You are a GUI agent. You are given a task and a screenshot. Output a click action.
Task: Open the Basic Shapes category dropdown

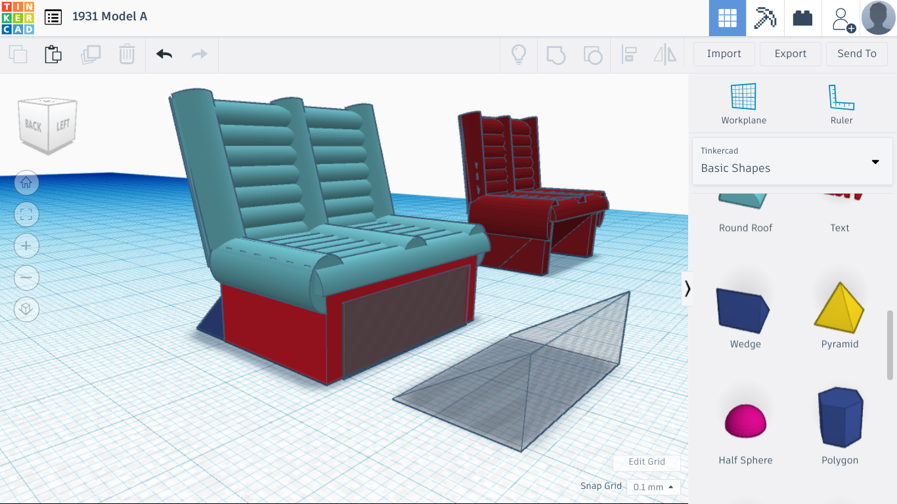[793, 161]
